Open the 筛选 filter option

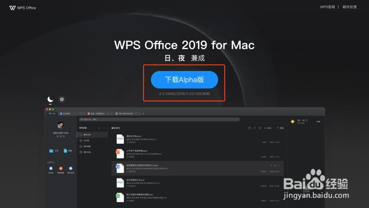tap(280, 128)
